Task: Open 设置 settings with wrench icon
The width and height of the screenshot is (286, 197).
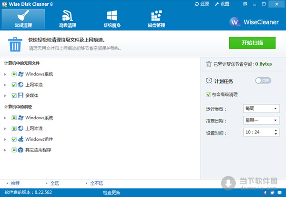Action: tap(222, 4)
